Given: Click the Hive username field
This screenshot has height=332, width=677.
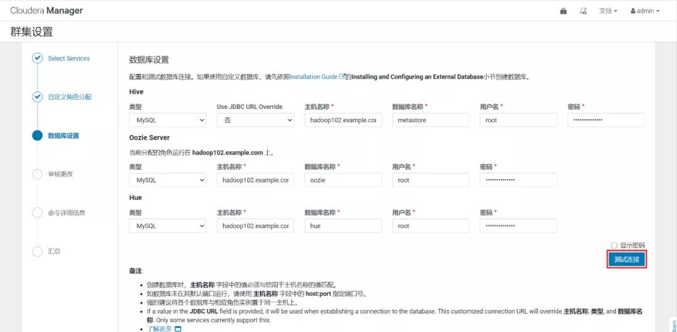Looking at the screenshot, I should 518,120.
